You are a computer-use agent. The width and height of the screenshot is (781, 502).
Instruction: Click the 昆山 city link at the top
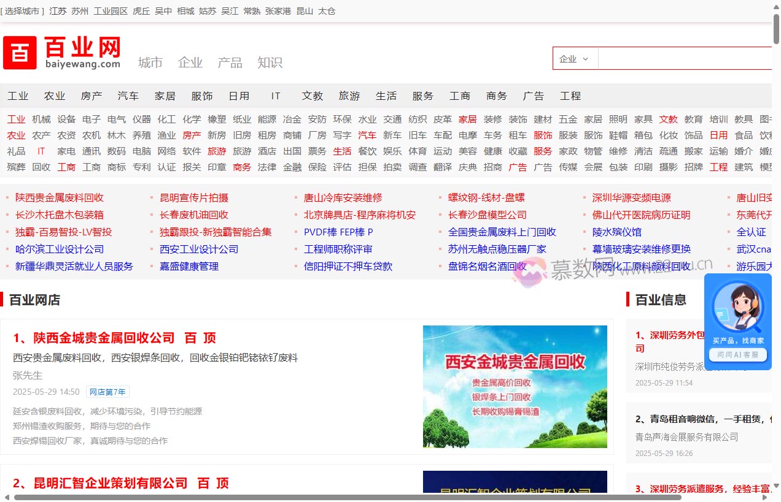coord(305,10)
